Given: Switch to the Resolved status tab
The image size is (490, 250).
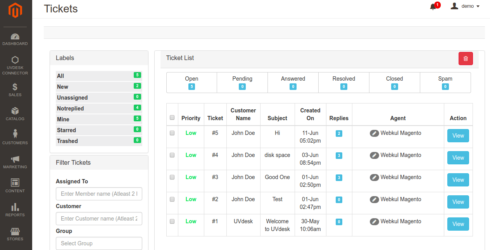Looking at the screenshot, I should coord(344,83).
